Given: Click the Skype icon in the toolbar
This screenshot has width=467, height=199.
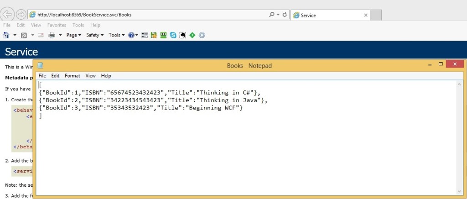Looking at the screenshot, I should 173,35.
